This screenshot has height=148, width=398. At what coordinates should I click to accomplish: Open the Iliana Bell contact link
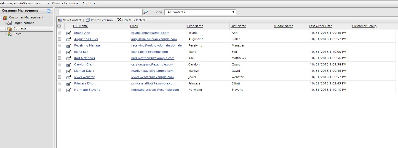tap(81, 52)
